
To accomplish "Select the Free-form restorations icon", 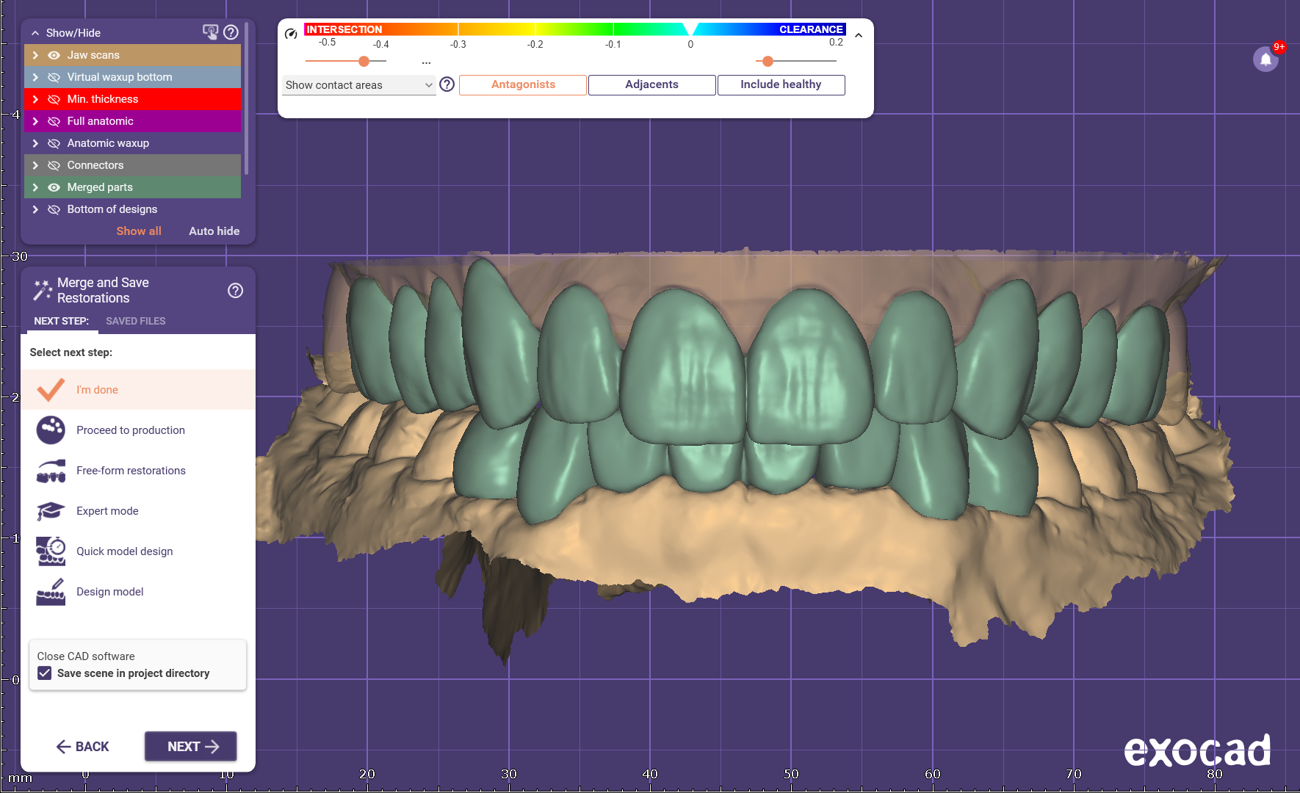I will coord(51,471).
